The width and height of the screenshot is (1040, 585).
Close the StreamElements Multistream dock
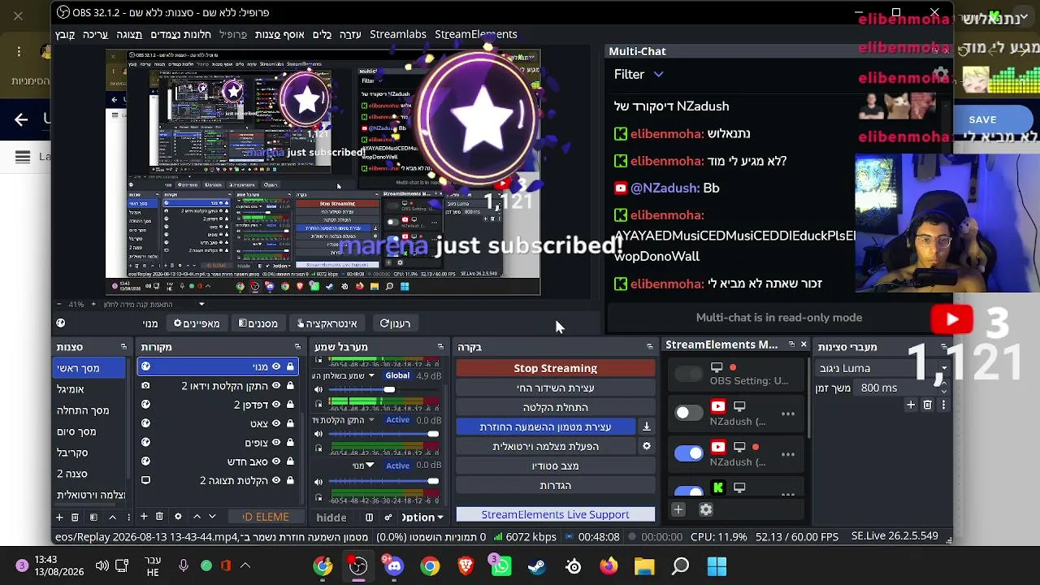coord(804,344)
